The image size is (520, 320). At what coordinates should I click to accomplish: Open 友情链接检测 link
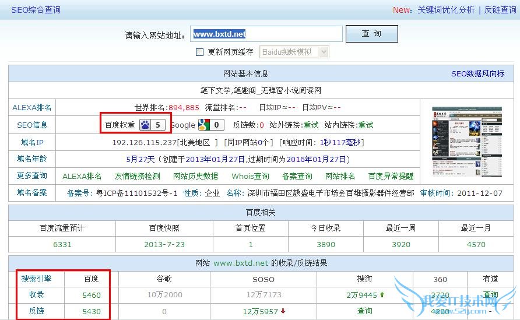click(138, 176)
